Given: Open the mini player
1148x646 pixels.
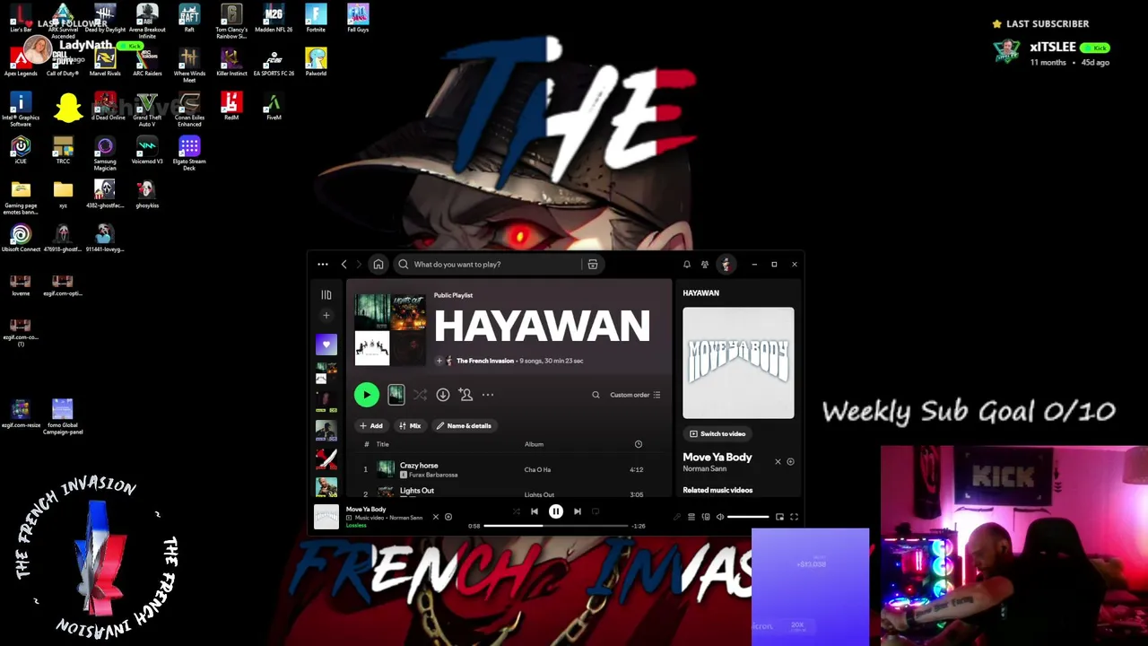Looking at the screenshot, I should [x=779, y=517].
